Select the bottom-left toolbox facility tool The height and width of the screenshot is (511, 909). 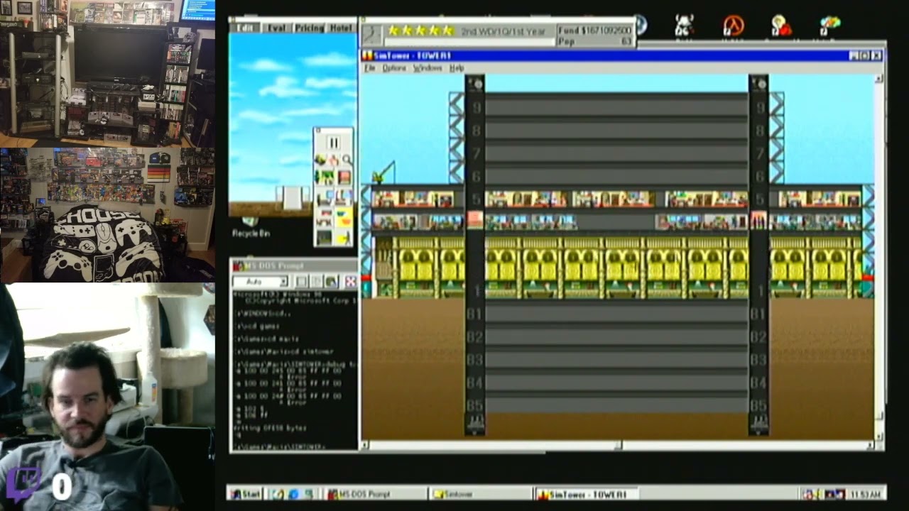pyautogui.click(x=325, y=237)
